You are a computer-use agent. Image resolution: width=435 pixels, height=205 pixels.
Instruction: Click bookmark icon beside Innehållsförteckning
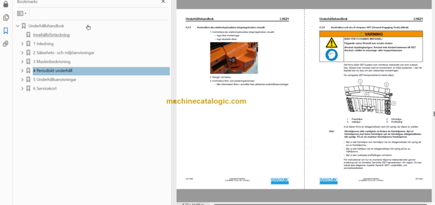(x=28, y=35)
